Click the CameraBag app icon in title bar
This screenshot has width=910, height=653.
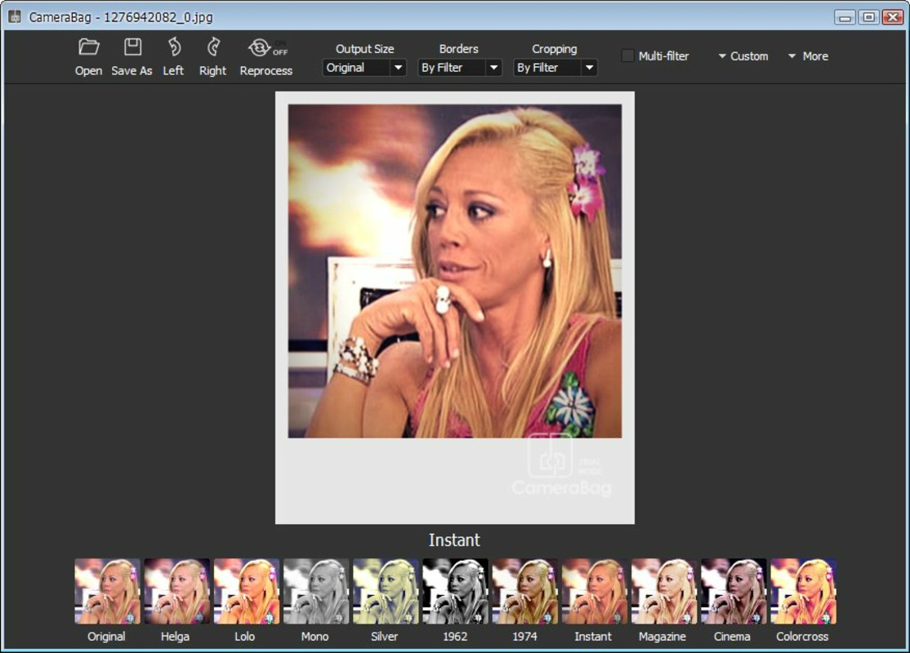coord(15,17)
